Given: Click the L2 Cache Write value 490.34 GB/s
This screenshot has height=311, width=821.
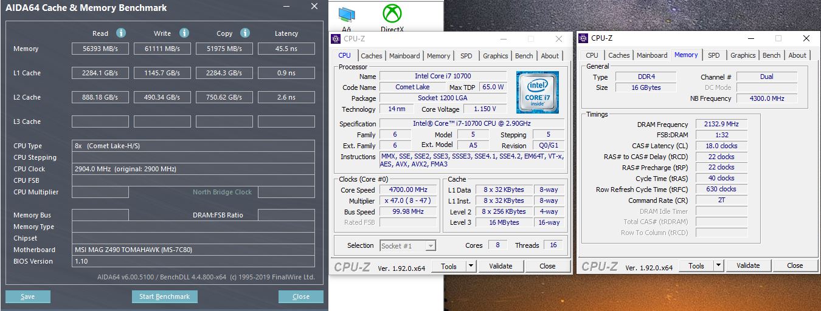Looking at the screenshot, I should [162, 97].
